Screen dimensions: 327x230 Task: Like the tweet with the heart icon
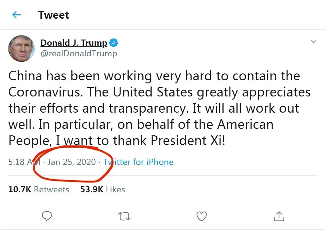[202, 216]
